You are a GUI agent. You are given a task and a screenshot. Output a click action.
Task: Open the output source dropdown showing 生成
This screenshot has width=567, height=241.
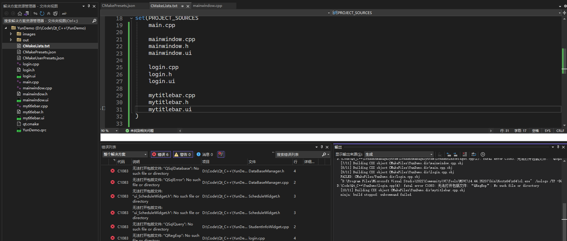399,154
